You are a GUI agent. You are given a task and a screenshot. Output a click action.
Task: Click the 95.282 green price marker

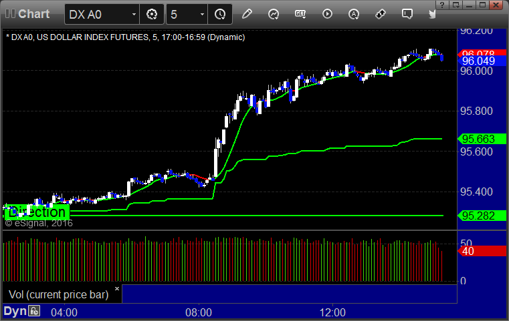coord(482,216)
